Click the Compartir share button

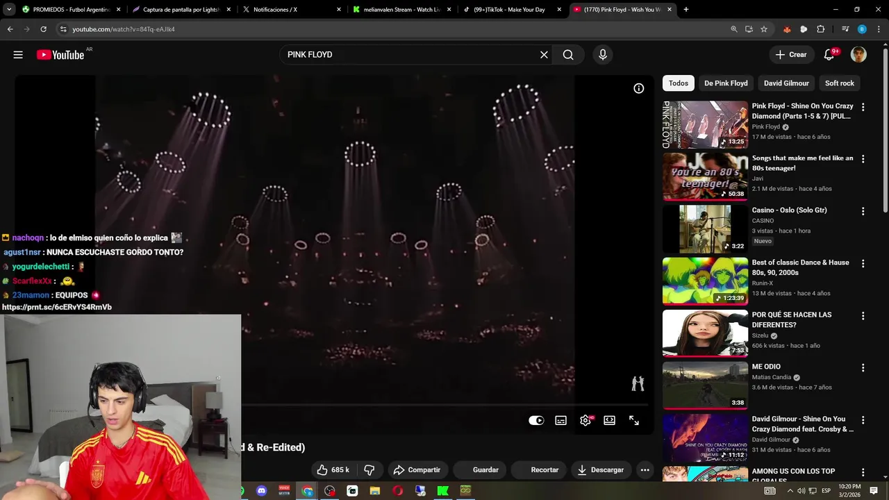coord(417,470)
